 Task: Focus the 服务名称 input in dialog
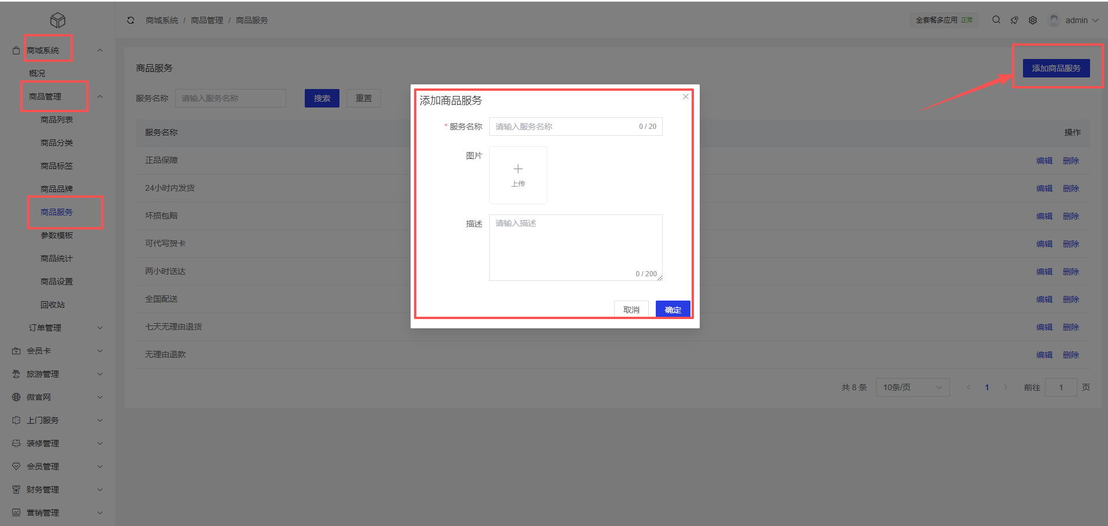click(564, 127)
